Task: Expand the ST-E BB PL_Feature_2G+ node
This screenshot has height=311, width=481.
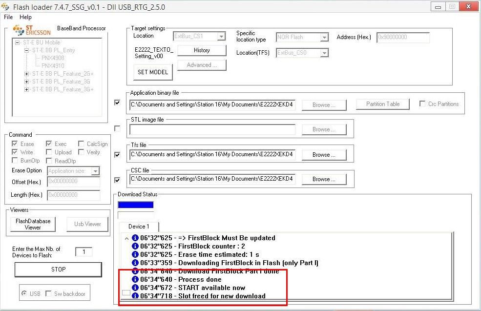Action: point(27,74)
